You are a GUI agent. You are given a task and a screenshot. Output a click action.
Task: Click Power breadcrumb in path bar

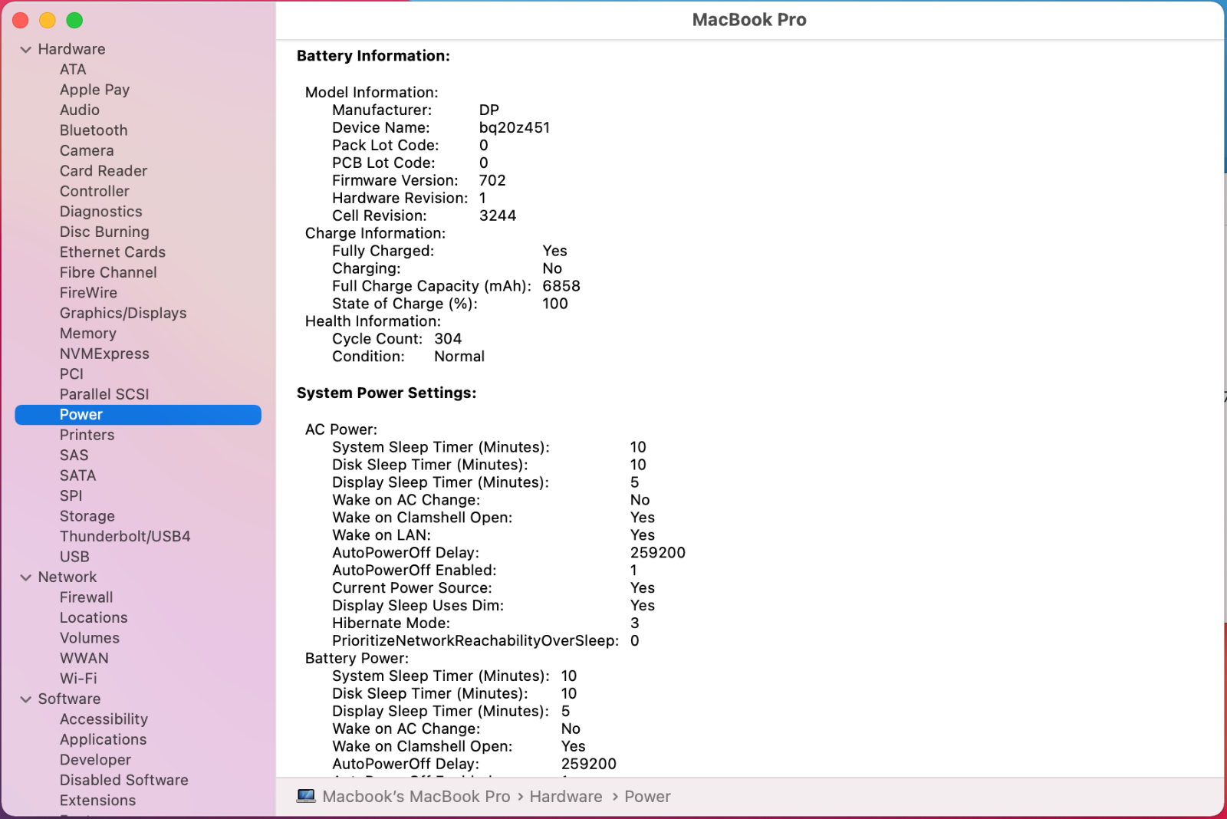(647, 797)
